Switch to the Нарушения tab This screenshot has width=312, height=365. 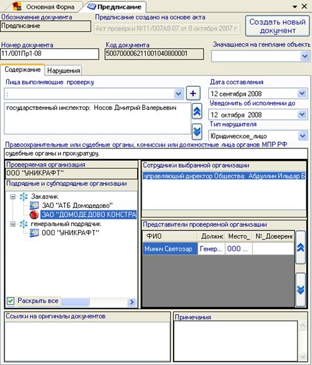[64, 70]
